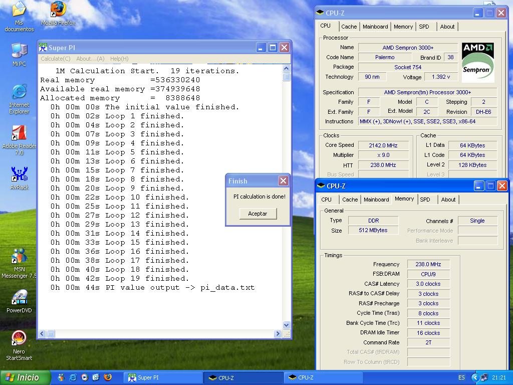513x385 pixels.
Task: Open Adobe Reader 7.0 shortcut
Action: tap(19, 133)
